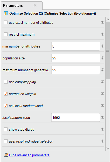The height and width of the screenshot is (162, 110).
Task: Click info icon for use exact number of attributes
Action: pos(102,22)
